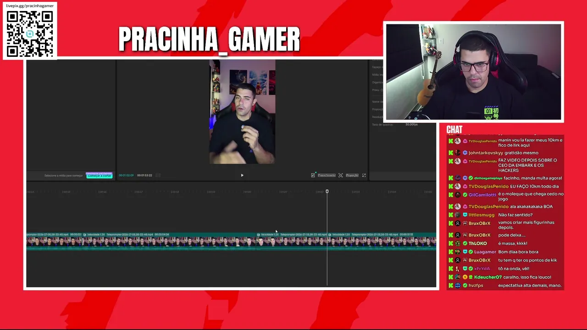Click the 'CHAT' heading
Viewport: 587px width, 330px height.
point(454,130)
